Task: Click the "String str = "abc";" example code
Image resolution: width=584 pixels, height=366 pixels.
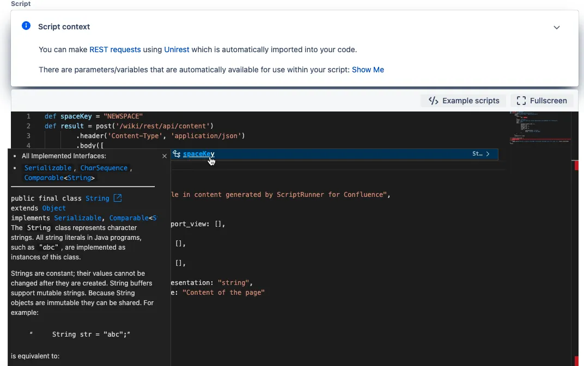Action: tap(92, 334)
